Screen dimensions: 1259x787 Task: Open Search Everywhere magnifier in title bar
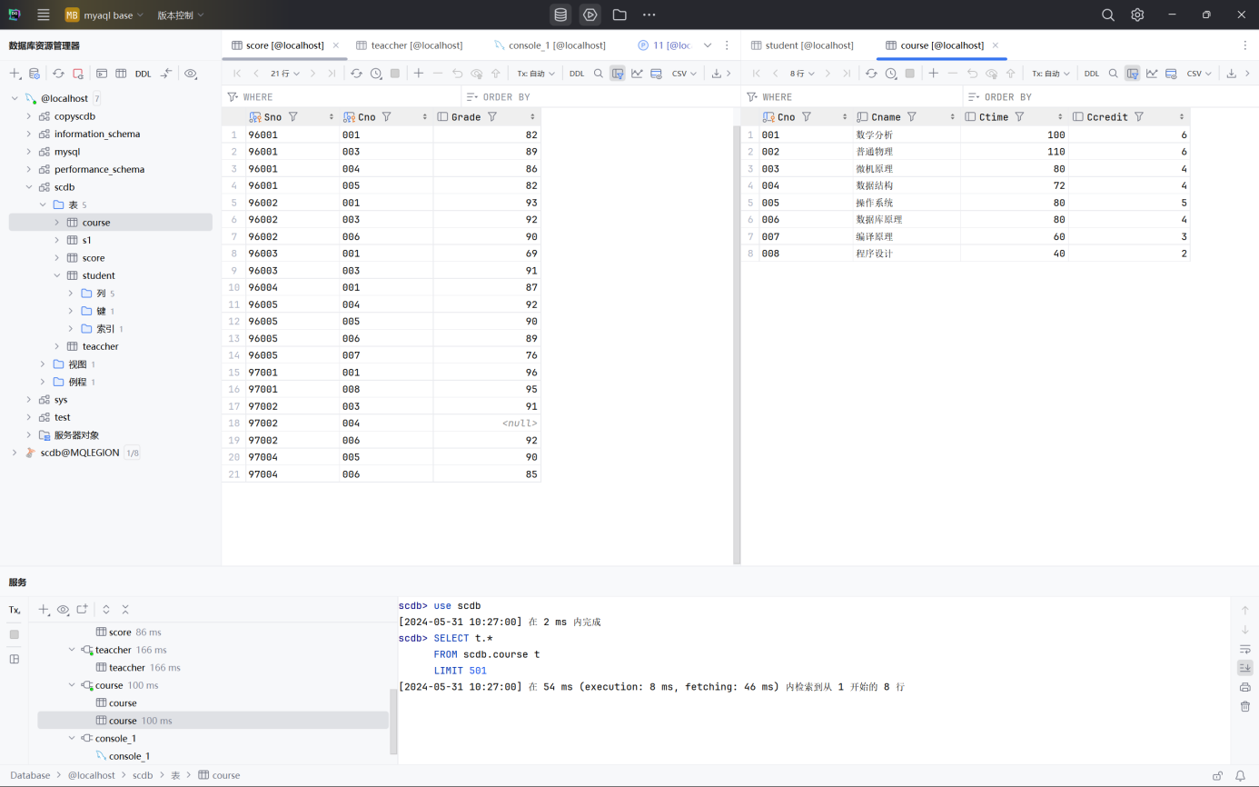click(1108, 15)
